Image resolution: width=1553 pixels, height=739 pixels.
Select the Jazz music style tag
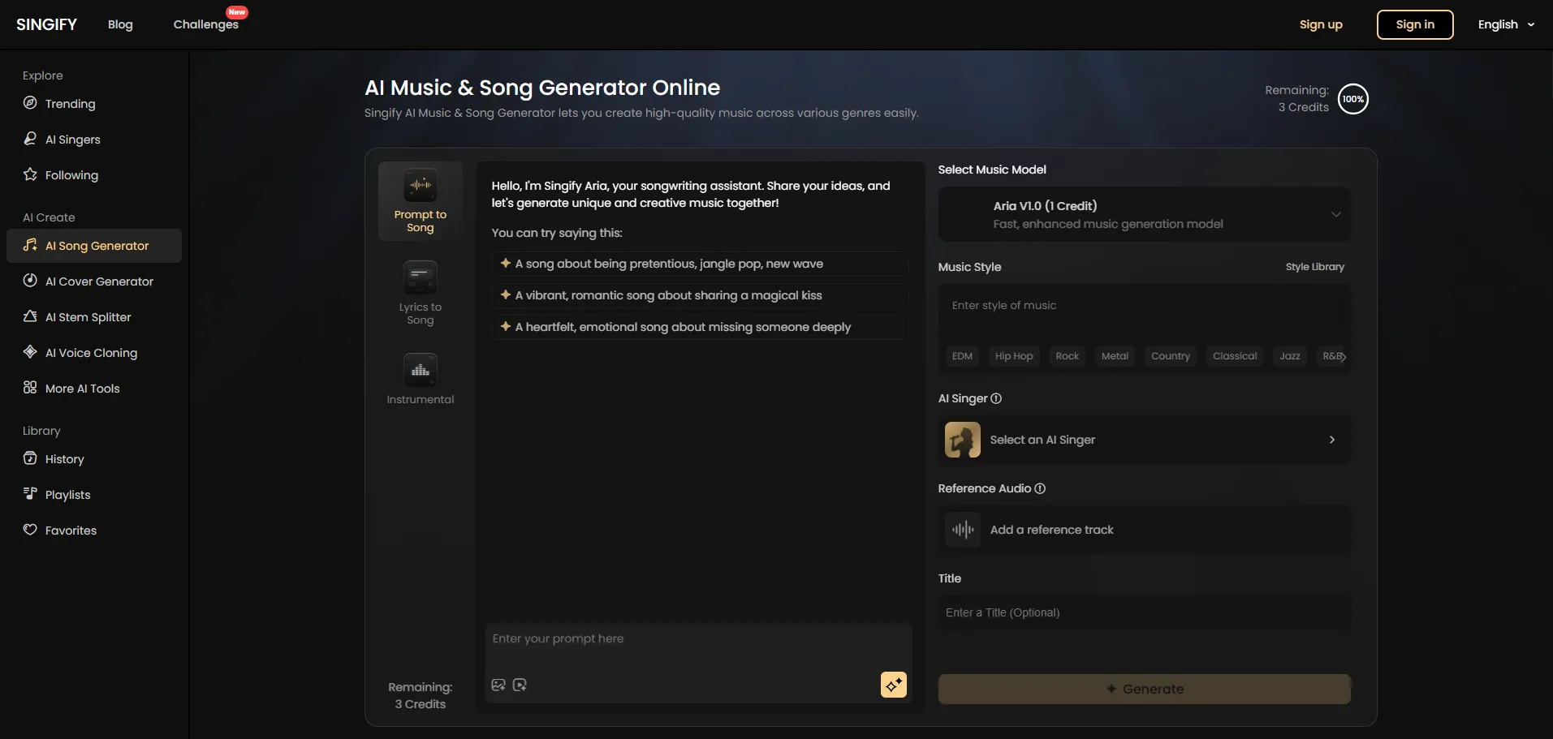pos(1290,356)
